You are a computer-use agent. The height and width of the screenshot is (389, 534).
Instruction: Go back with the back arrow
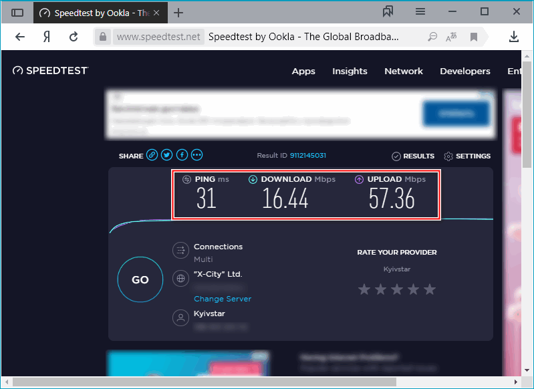pos(20,37)
